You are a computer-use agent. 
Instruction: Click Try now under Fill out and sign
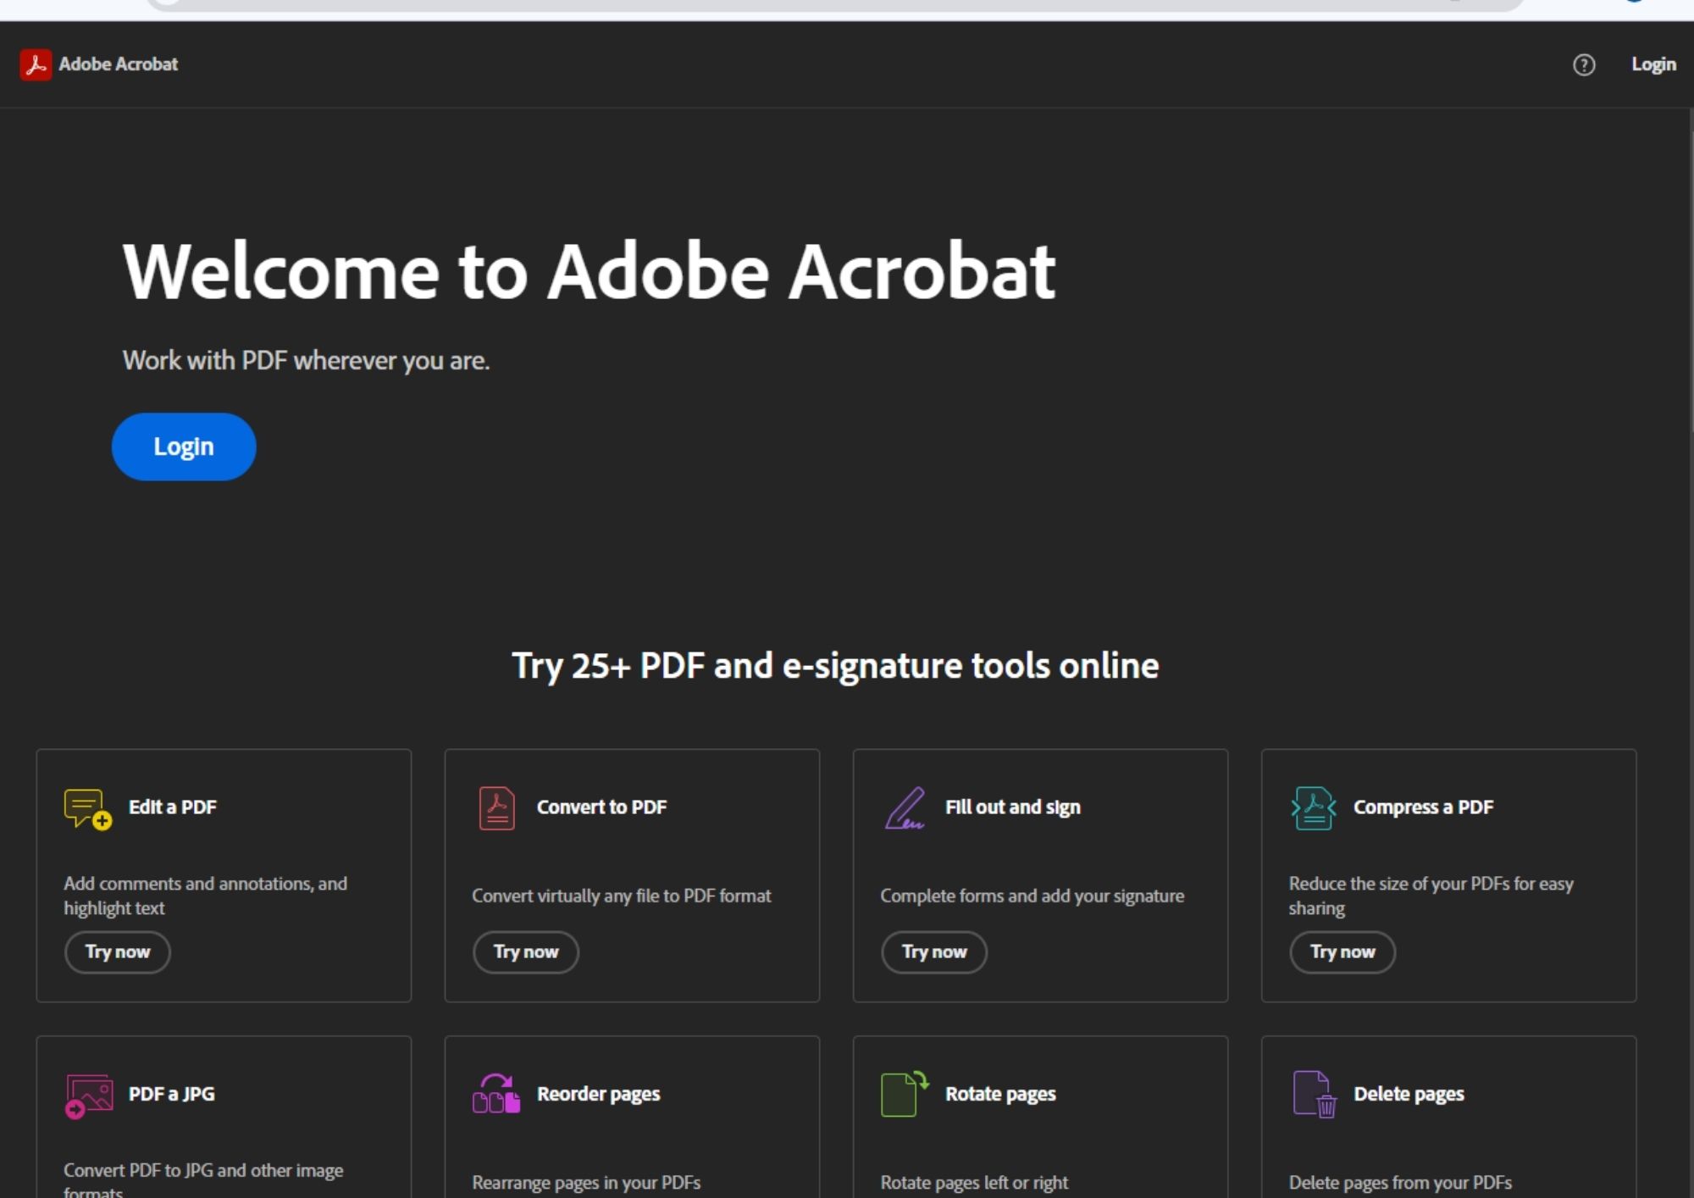pos(934,951)
